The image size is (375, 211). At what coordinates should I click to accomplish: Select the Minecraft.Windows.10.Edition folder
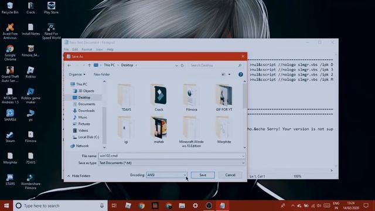(191, 132)
